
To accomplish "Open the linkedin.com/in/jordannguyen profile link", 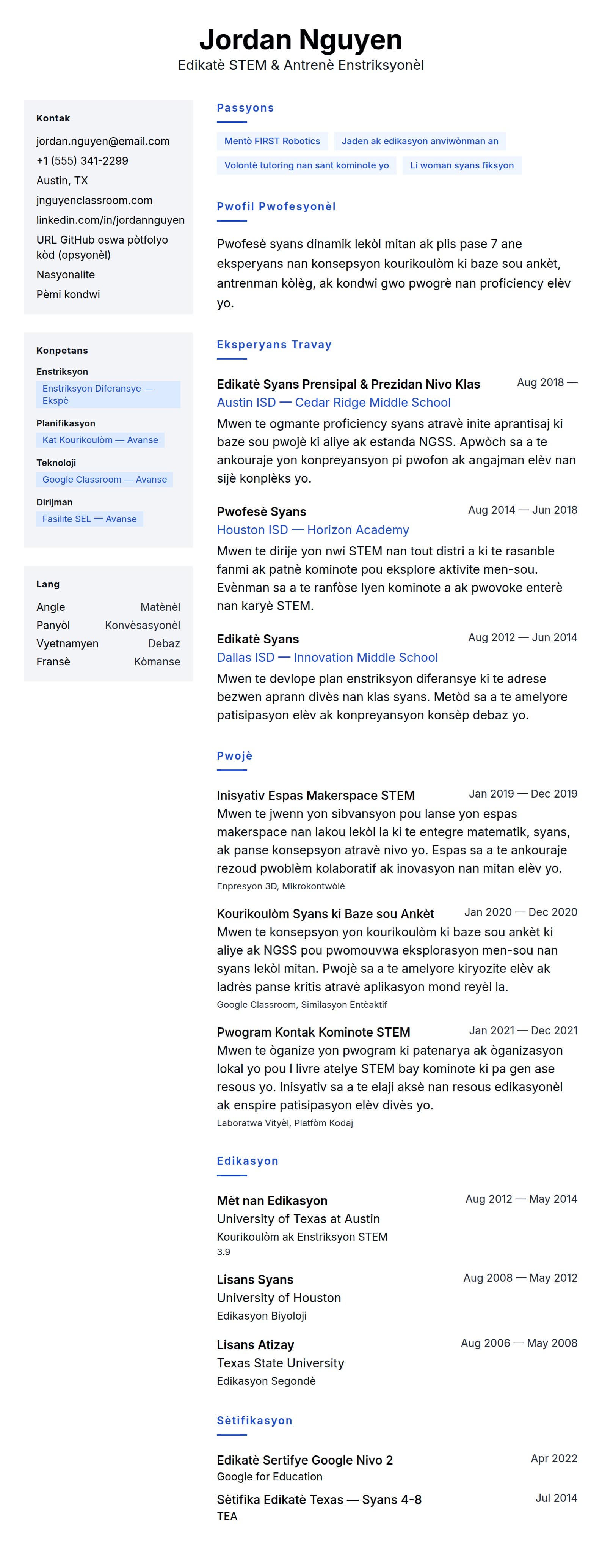I will pyautogui.click(x=110, y=220).
